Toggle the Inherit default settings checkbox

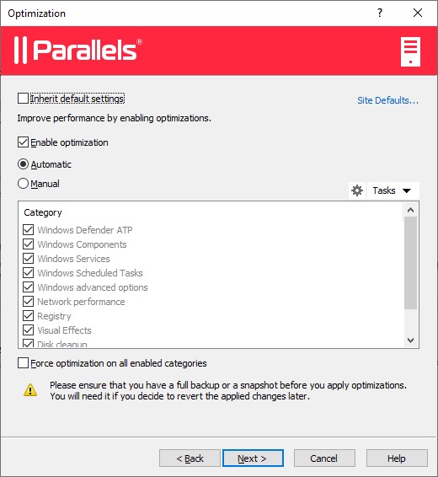click(x=23, y=99)
